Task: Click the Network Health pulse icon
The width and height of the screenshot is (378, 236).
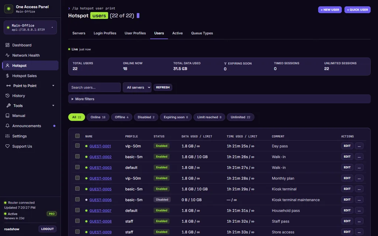Action: click(7, 55)
